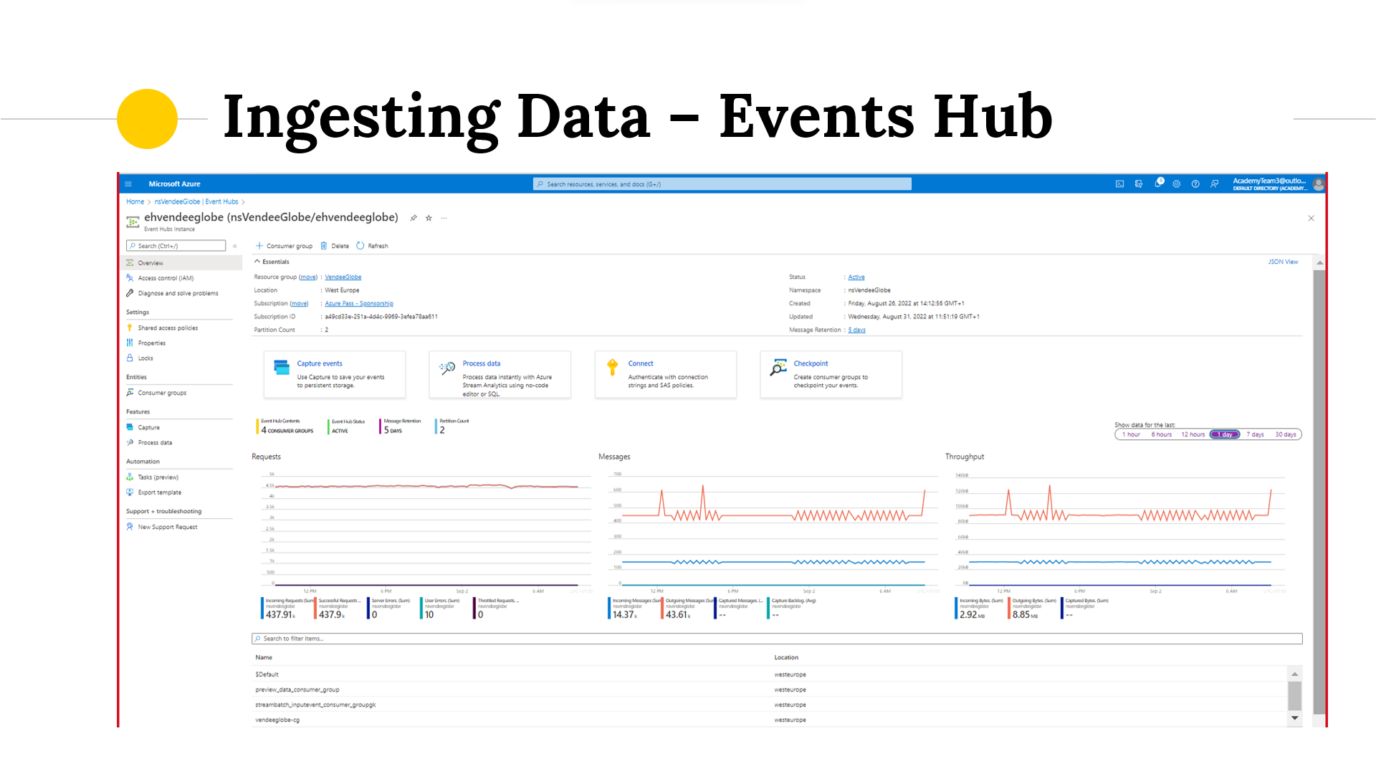Mark ehvendeeglobe as favorite with star
This screenshot has height=774, width=1376.
(429, 218)
